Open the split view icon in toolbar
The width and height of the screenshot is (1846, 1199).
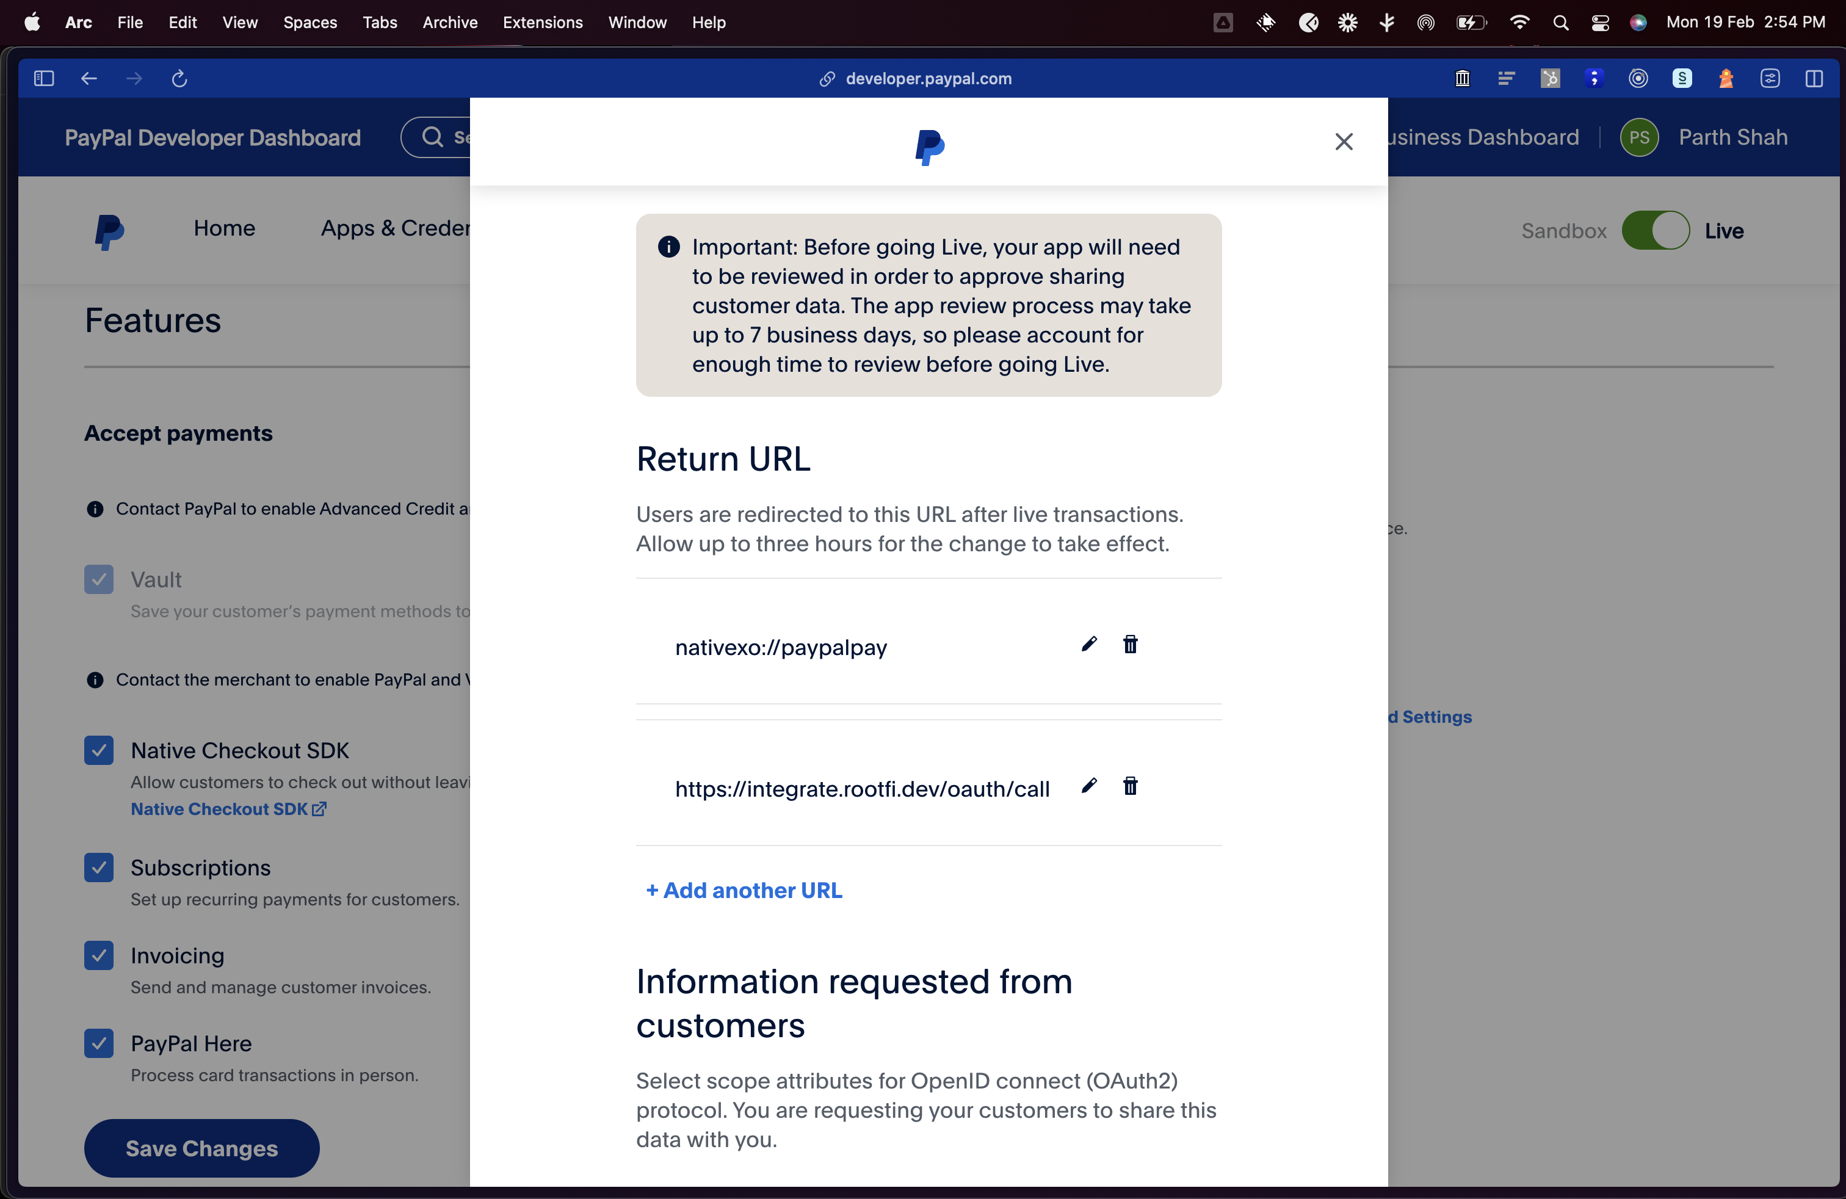pyautogui.click(x=1814, y=78)
